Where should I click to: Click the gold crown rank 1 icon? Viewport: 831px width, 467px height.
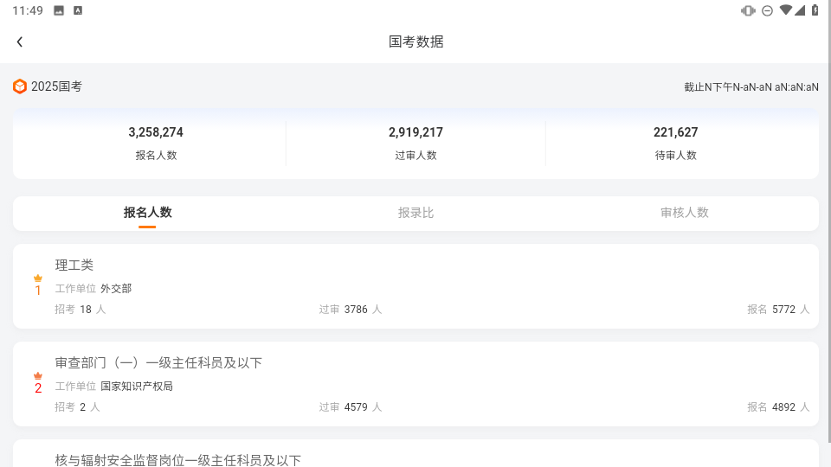[37, 278]
